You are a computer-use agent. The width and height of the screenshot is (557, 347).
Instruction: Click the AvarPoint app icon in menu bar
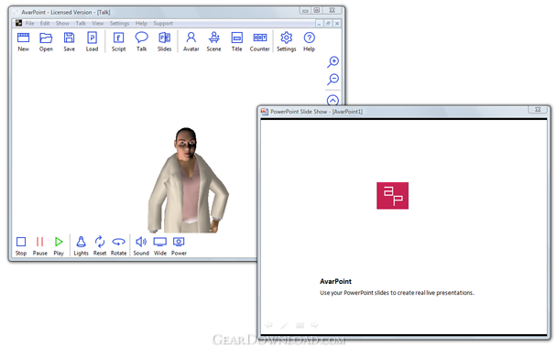(x=18, y=23)
